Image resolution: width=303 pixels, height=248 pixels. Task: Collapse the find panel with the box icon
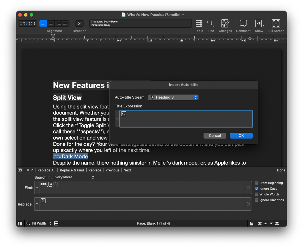(20, 170)
